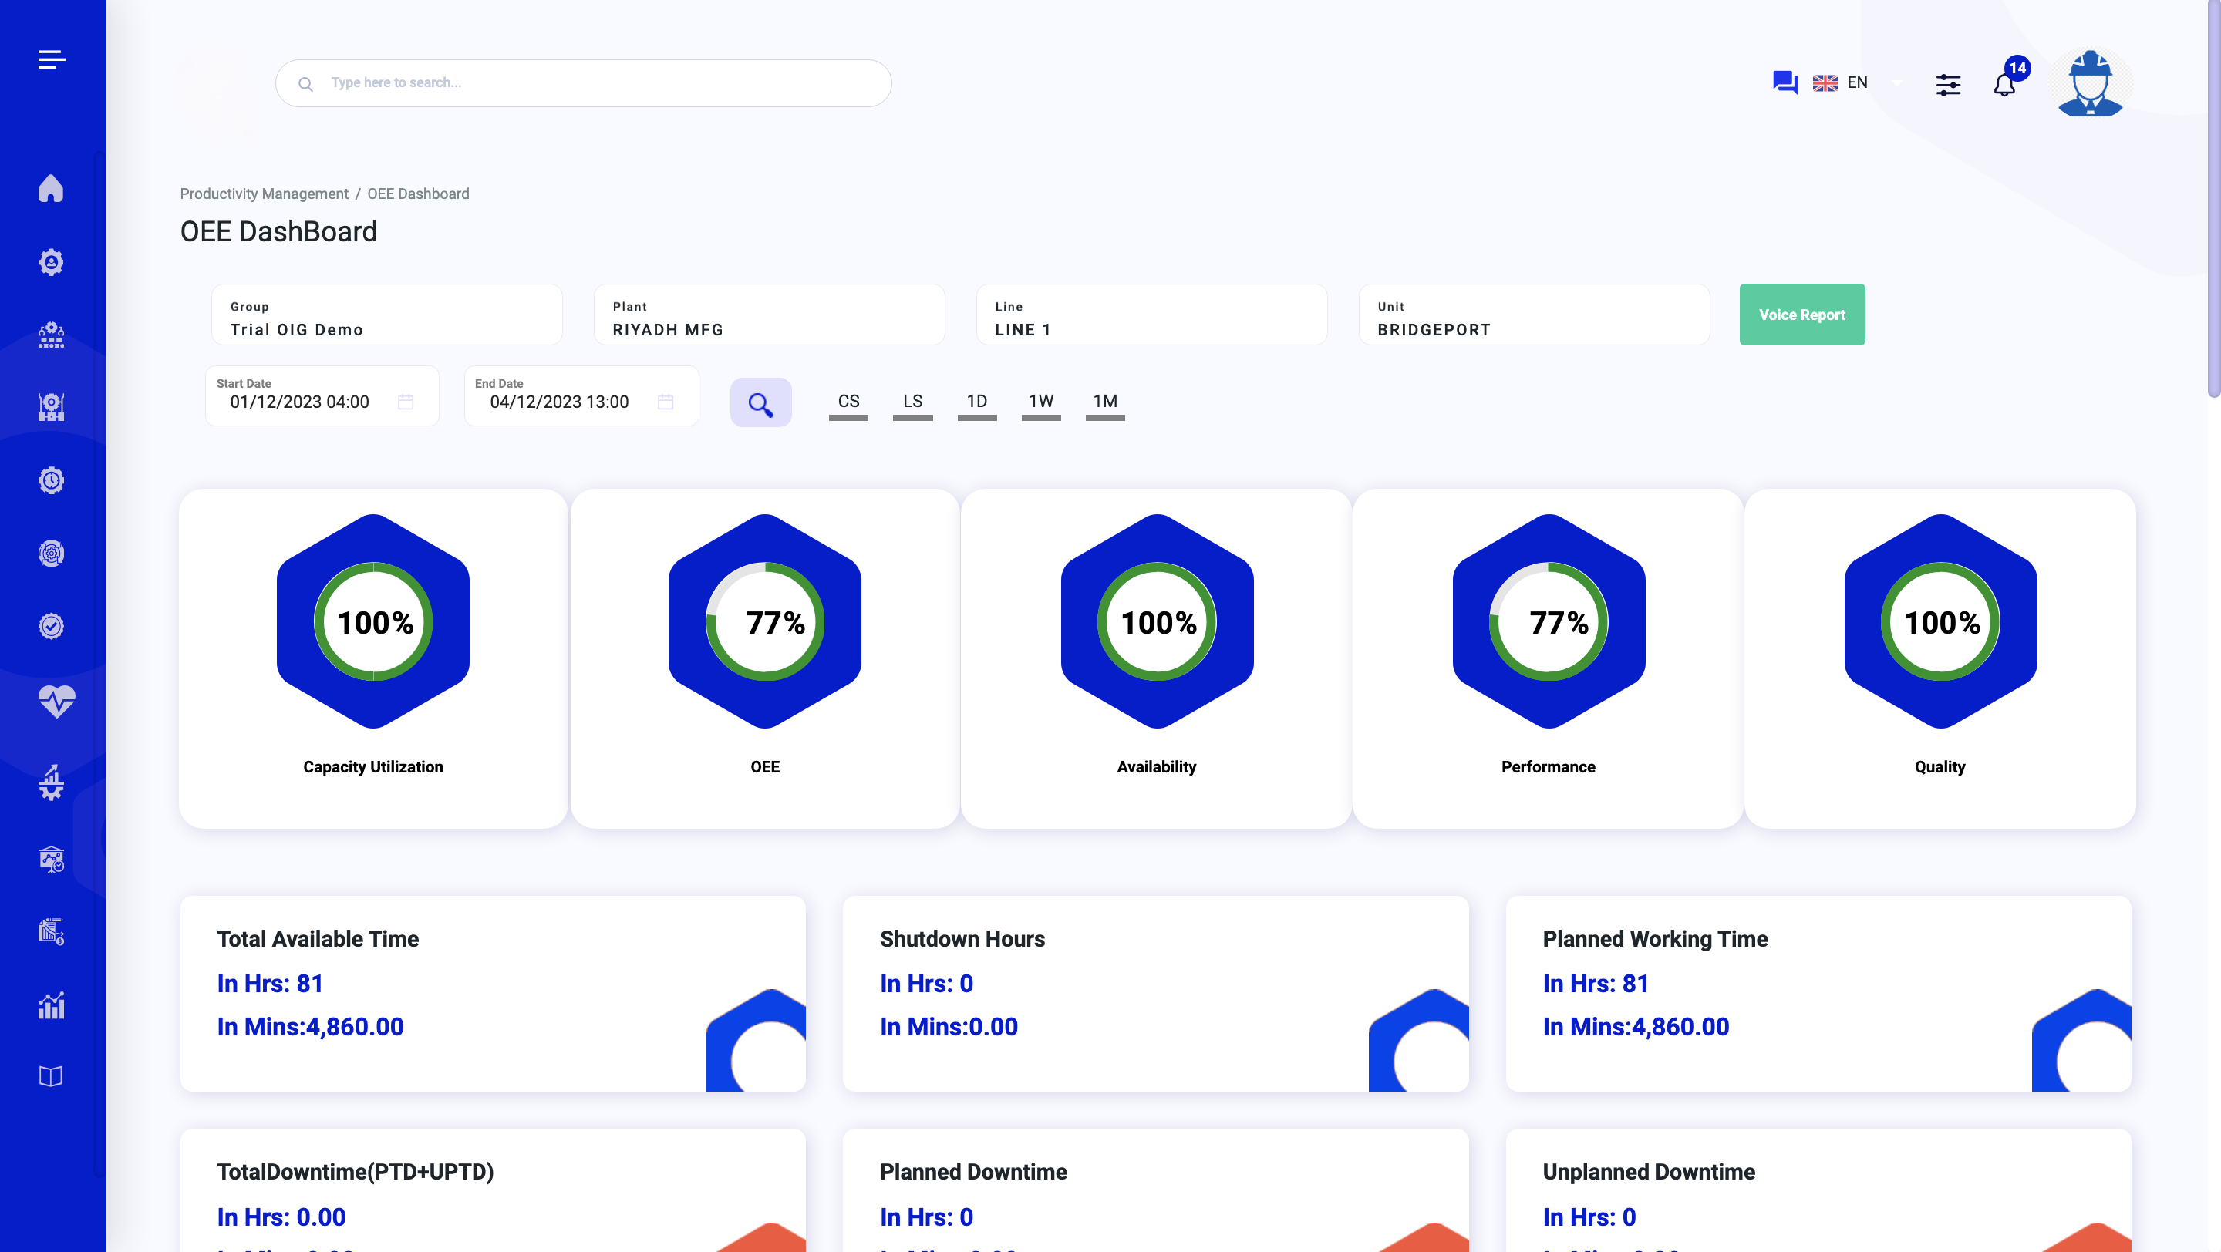Open the Unit dropdown showing BRIDGEPORT
2221x1252 pixels.
pyautogui.click(x=1534, y=315)
